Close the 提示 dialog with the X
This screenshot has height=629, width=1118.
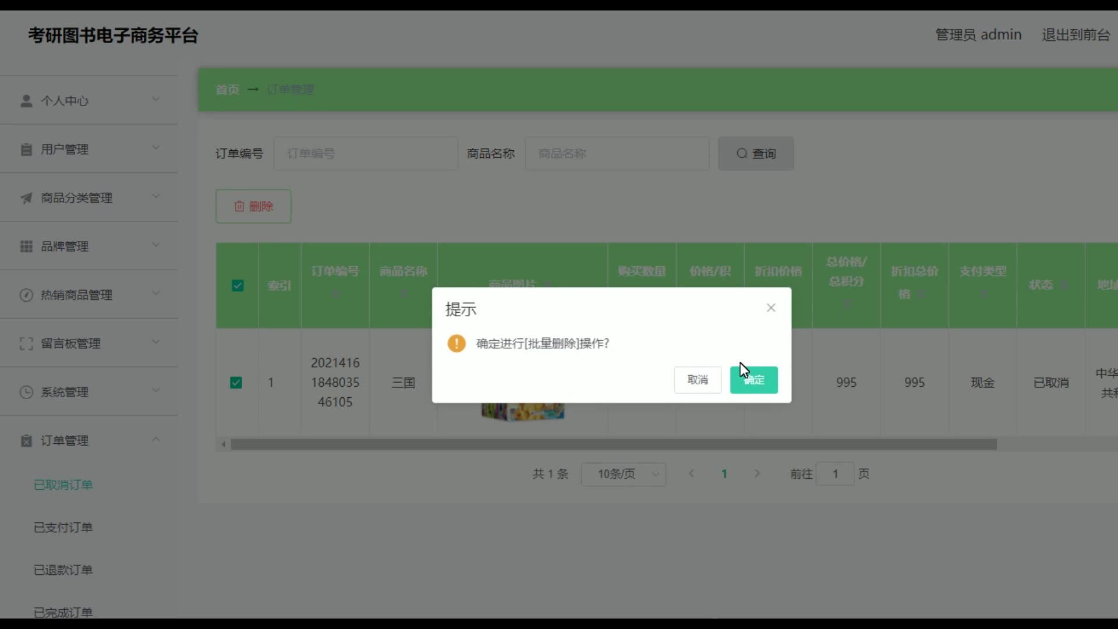(771, 308)
